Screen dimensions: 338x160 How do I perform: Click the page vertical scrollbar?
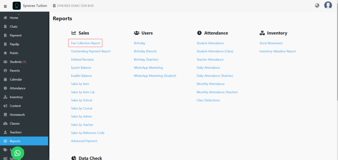pos(337,56)
